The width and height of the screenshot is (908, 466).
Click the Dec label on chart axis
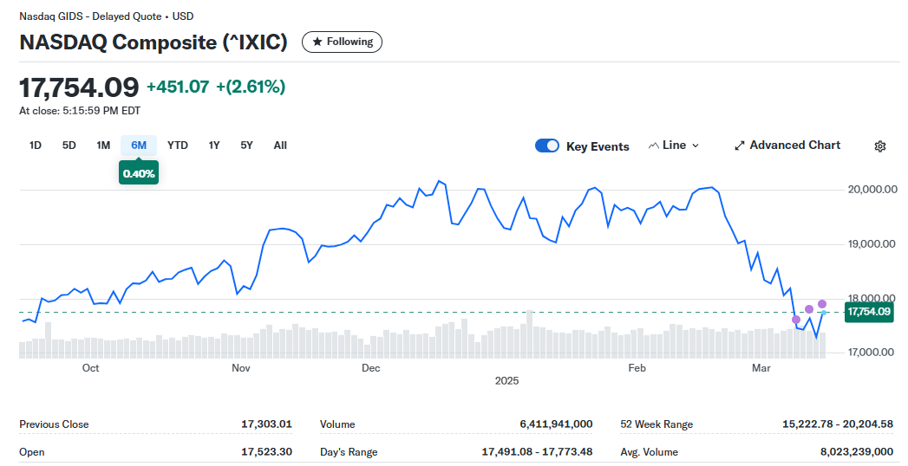pos(370,368)
